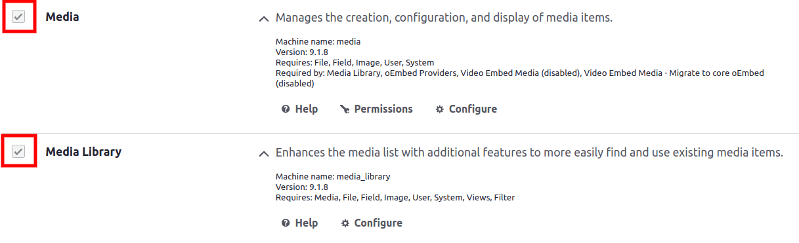Image resolution: width=799 pixels, height=243 pixels.
Task: Click the question mark icon under Media
Action: tap(286, 109)
